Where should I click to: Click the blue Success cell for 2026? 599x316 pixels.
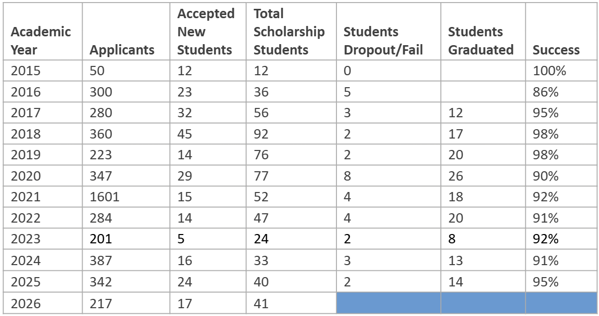(561, 303)
